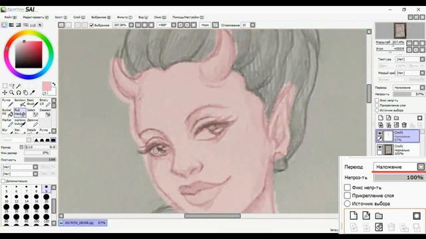Screen dimensions: 426x239
Task: Toggle the Выбранное checkbox in toolbar
Action: 92,25
